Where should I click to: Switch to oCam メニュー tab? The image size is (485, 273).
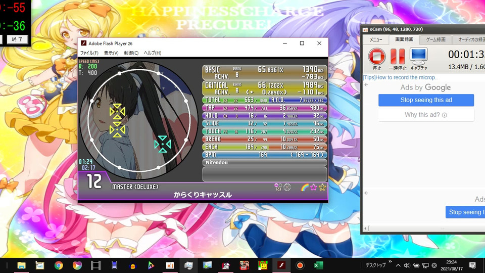376,39
